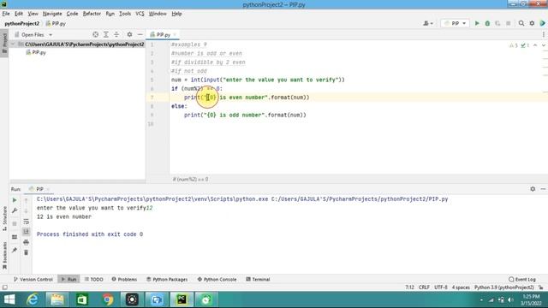Run with coverage icon in toolbar

click(497, 23)
